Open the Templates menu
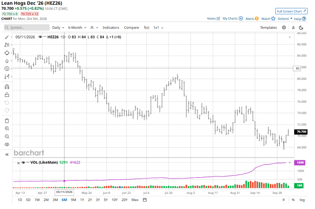The height and width of the screenshot is (209, 315). tap(268, 27)
